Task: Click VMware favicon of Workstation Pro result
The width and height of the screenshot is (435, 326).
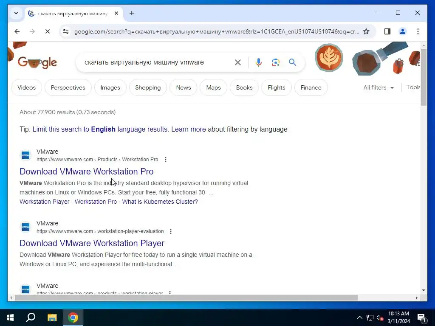Action: 25,155
